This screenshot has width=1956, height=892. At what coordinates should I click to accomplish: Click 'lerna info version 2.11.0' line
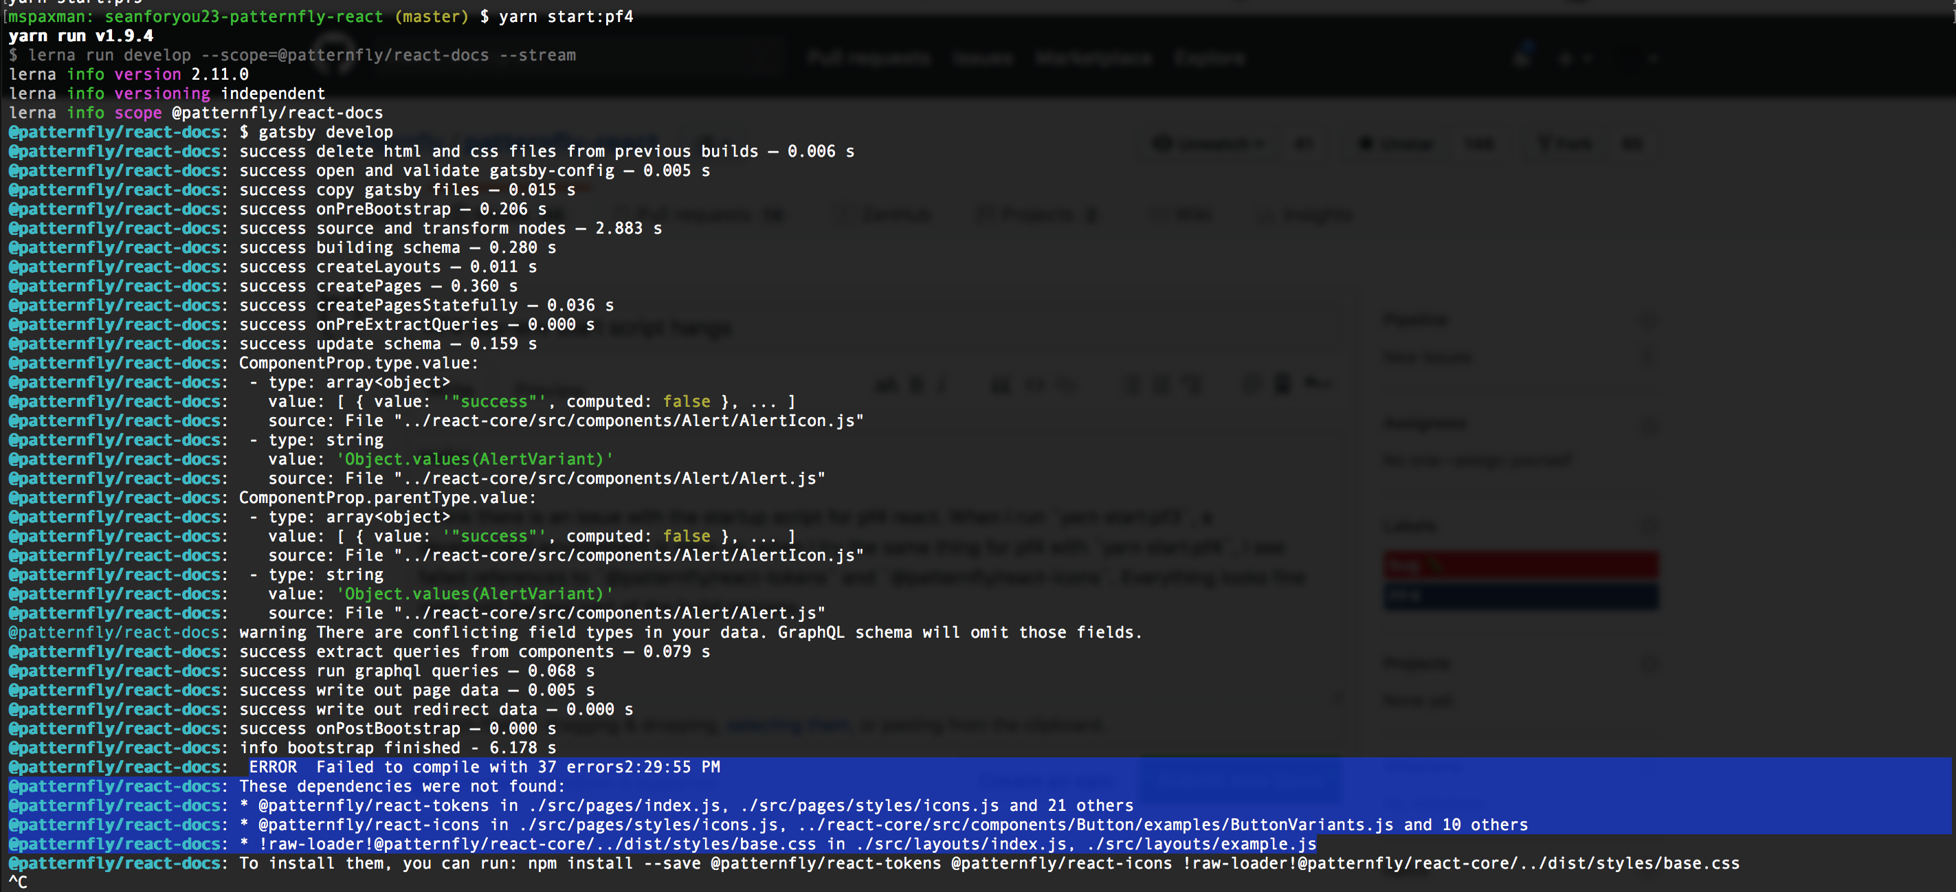point(129,74)
